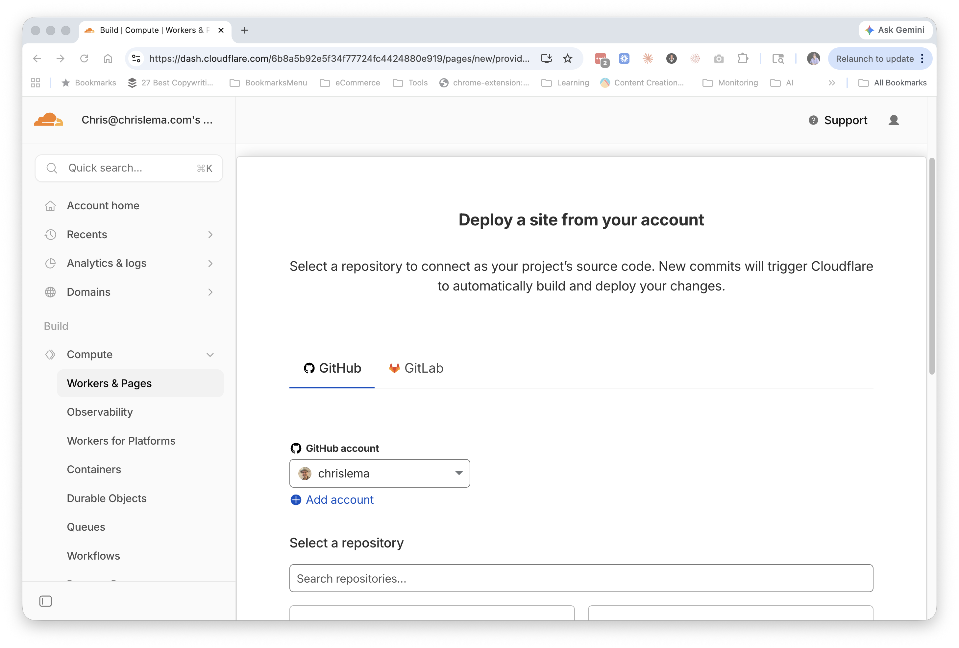This screenshot has height=648, width=959.
Task: Click the install app icon in address bar
Action: (546, 58)
